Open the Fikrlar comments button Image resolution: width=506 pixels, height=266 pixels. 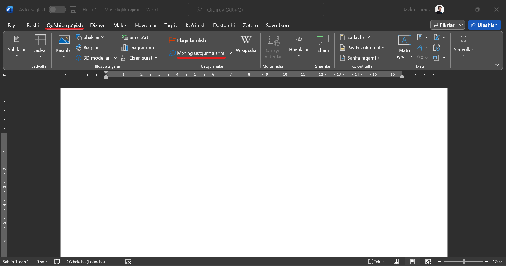[x=447, y=25]
